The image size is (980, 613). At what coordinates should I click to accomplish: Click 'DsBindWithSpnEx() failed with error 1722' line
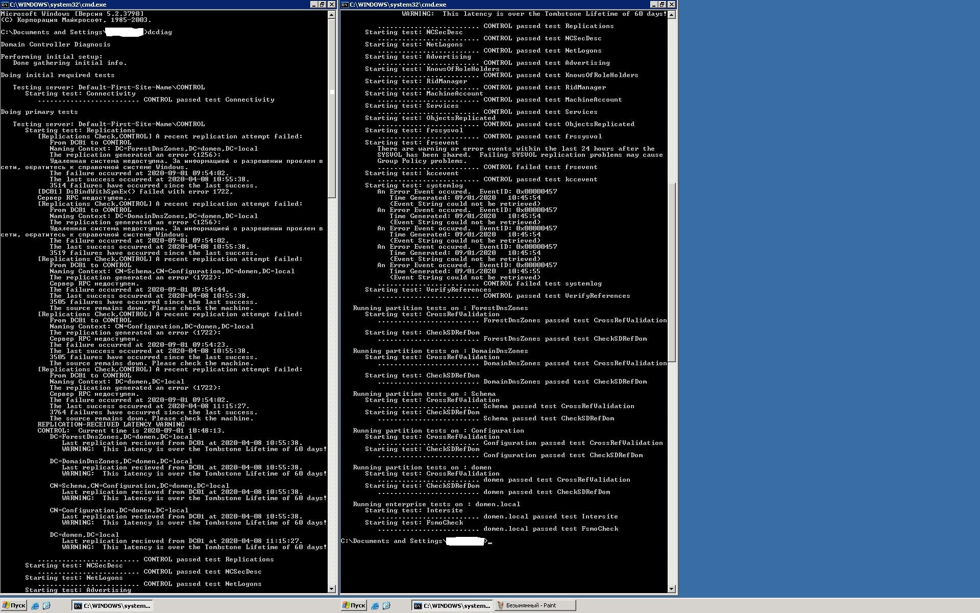(135, 192)
